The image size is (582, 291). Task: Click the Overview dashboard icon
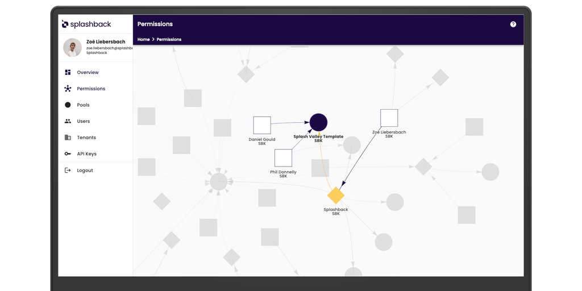[x=68, y=72]
